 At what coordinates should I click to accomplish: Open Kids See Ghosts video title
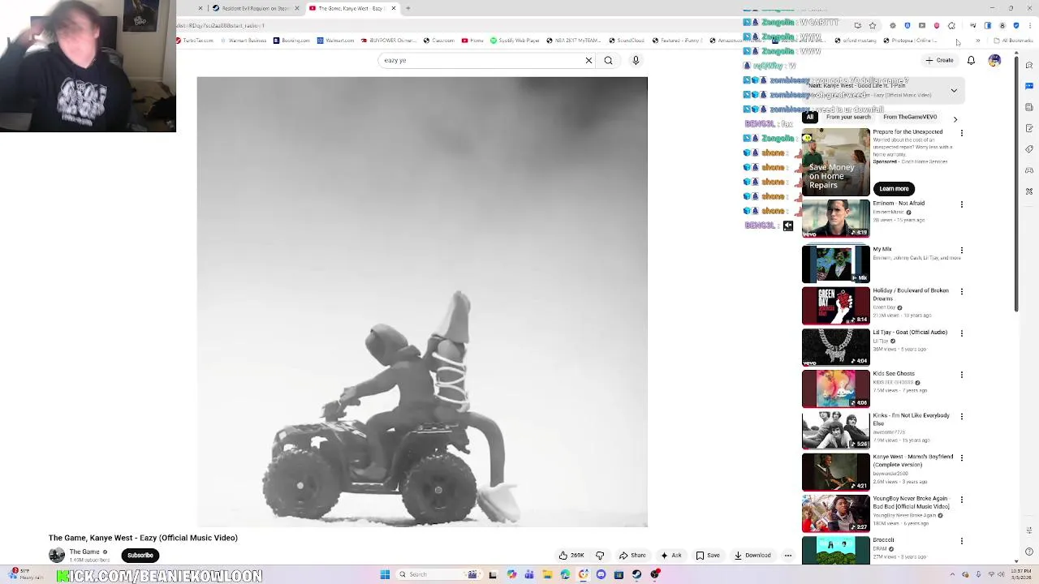894,374
